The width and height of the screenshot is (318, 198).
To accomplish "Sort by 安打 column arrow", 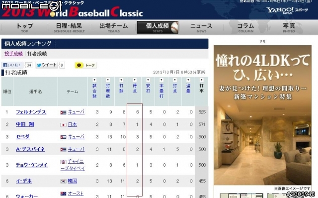I will pos(148,80).
